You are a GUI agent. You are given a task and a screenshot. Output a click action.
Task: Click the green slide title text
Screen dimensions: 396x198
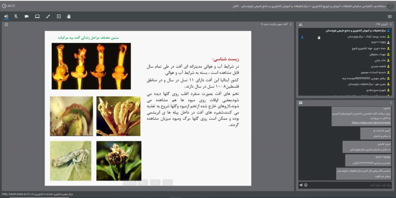88,38
